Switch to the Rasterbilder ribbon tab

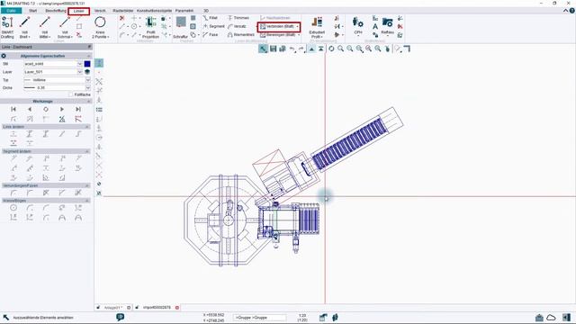(123, 11)
